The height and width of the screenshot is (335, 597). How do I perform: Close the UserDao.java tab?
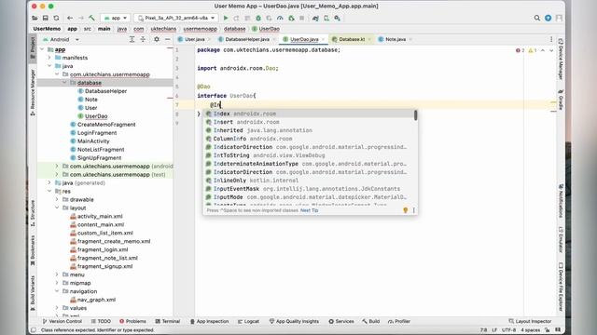[x=324, y=39]
